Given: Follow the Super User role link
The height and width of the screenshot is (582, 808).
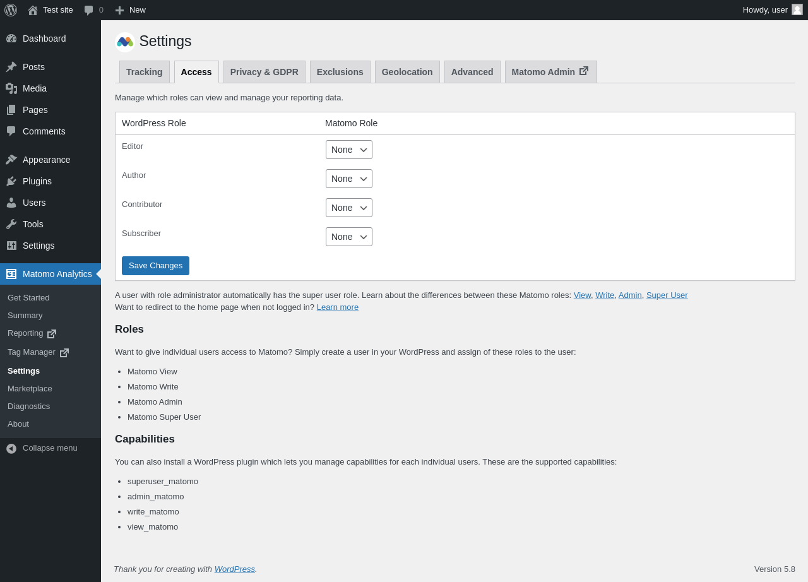Looking at the screenshot, I should click(x=667, y=295).
